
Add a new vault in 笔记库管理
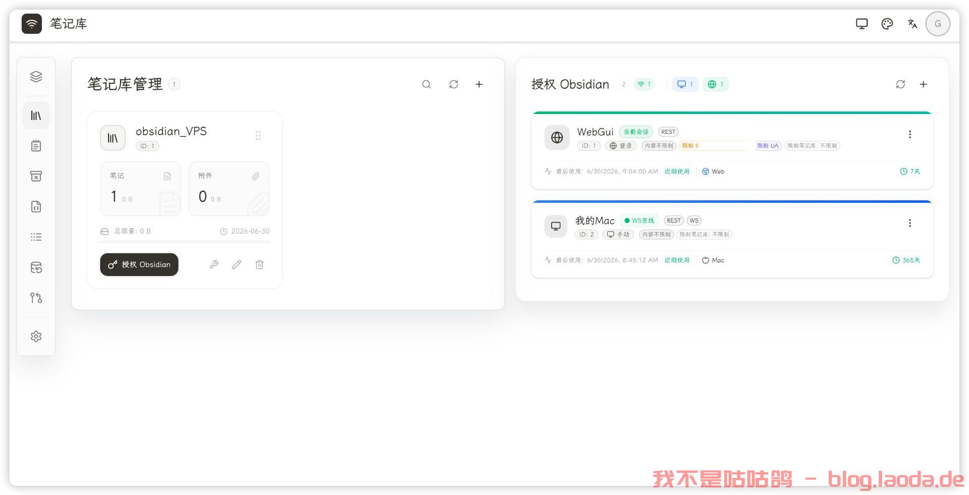(x=479, y=84)
